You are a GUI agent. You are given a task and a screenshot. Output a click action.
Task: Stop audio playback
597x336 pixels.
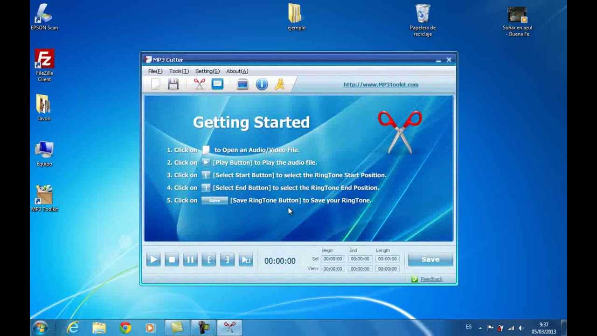click(172, 260)
